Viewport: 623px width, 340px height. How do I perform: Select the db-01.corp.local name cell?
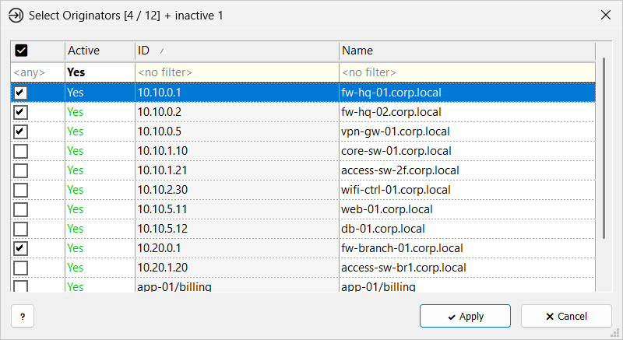coord(467,229)
